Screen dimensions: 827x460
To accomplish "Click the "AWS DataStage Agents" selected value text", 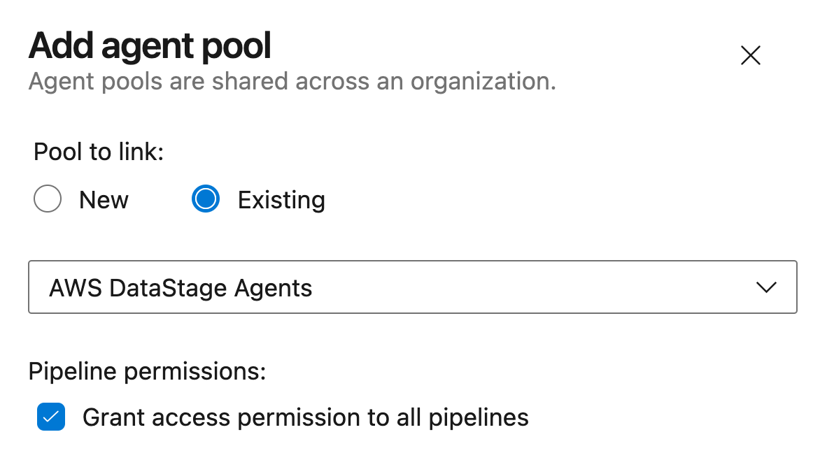I will point(181,288).
